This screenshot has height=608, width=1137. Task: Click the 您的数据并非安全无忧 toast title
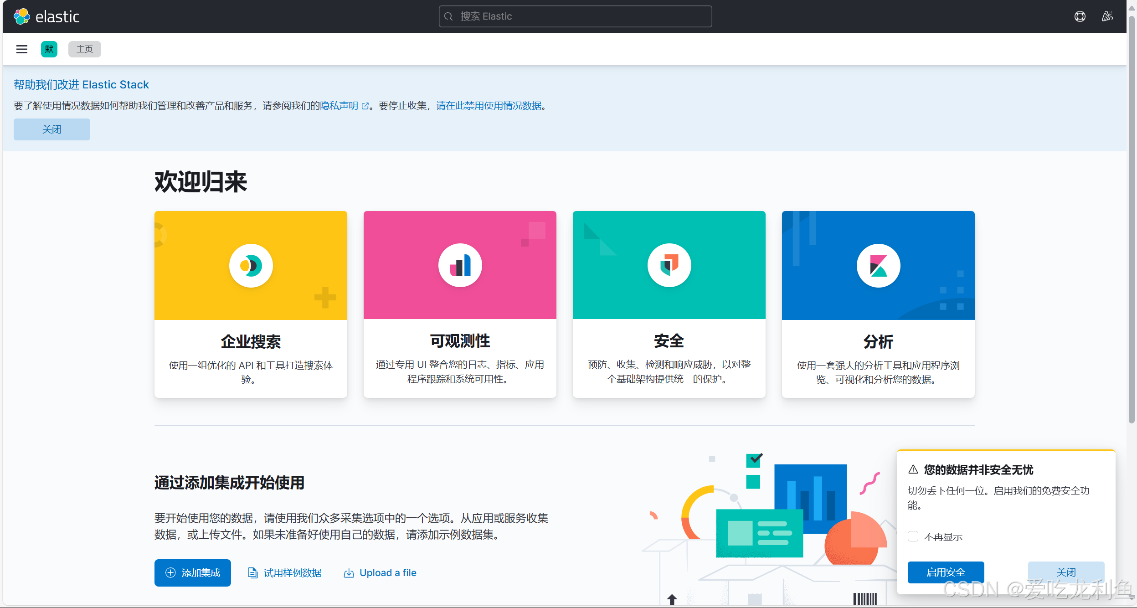click(978, 470)
